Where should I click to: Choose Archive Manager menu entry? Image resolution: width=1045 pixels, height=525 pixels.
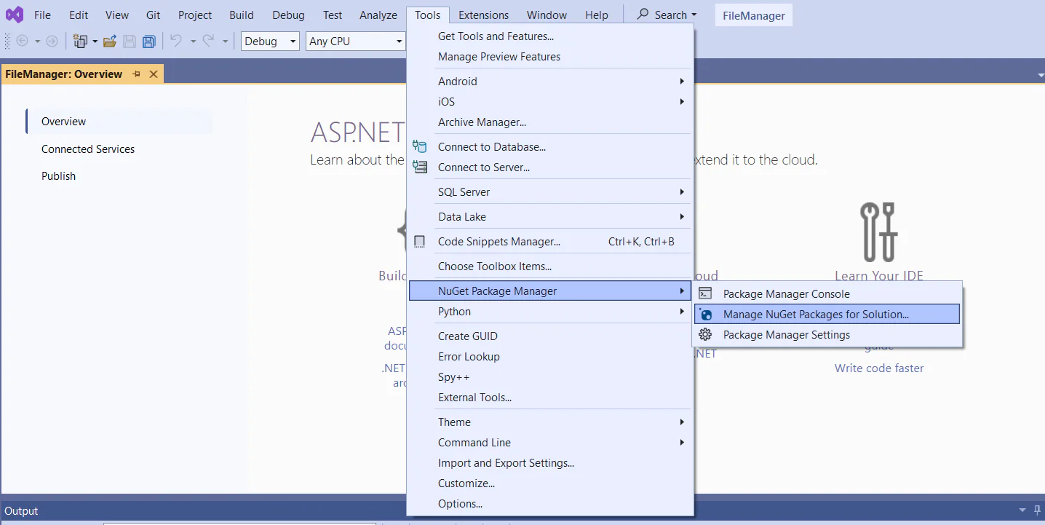point(549,122)
